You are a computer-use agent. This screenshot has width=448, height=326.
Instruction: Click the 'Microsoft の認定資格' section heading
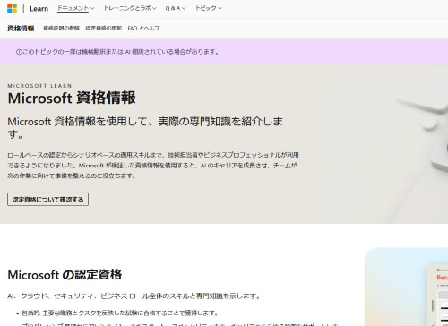(x=65, y=275)
